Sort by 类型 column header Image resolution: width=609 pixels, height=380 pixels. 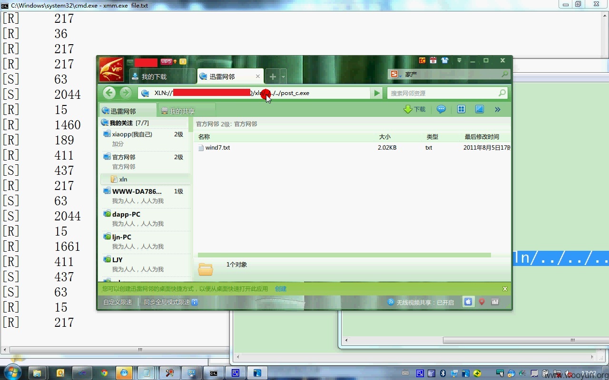432,137
